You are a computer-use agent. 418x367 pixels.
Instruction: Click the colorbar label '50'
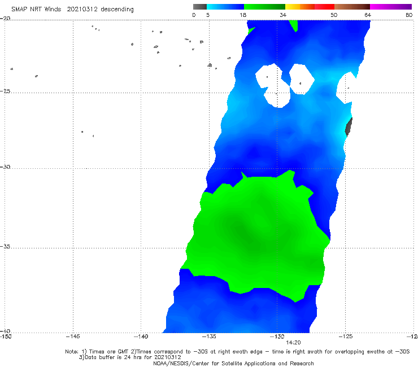(334, 15)
